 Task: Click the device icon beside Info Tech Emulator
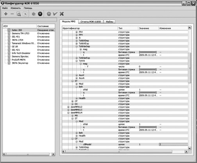tap(9, 53)
